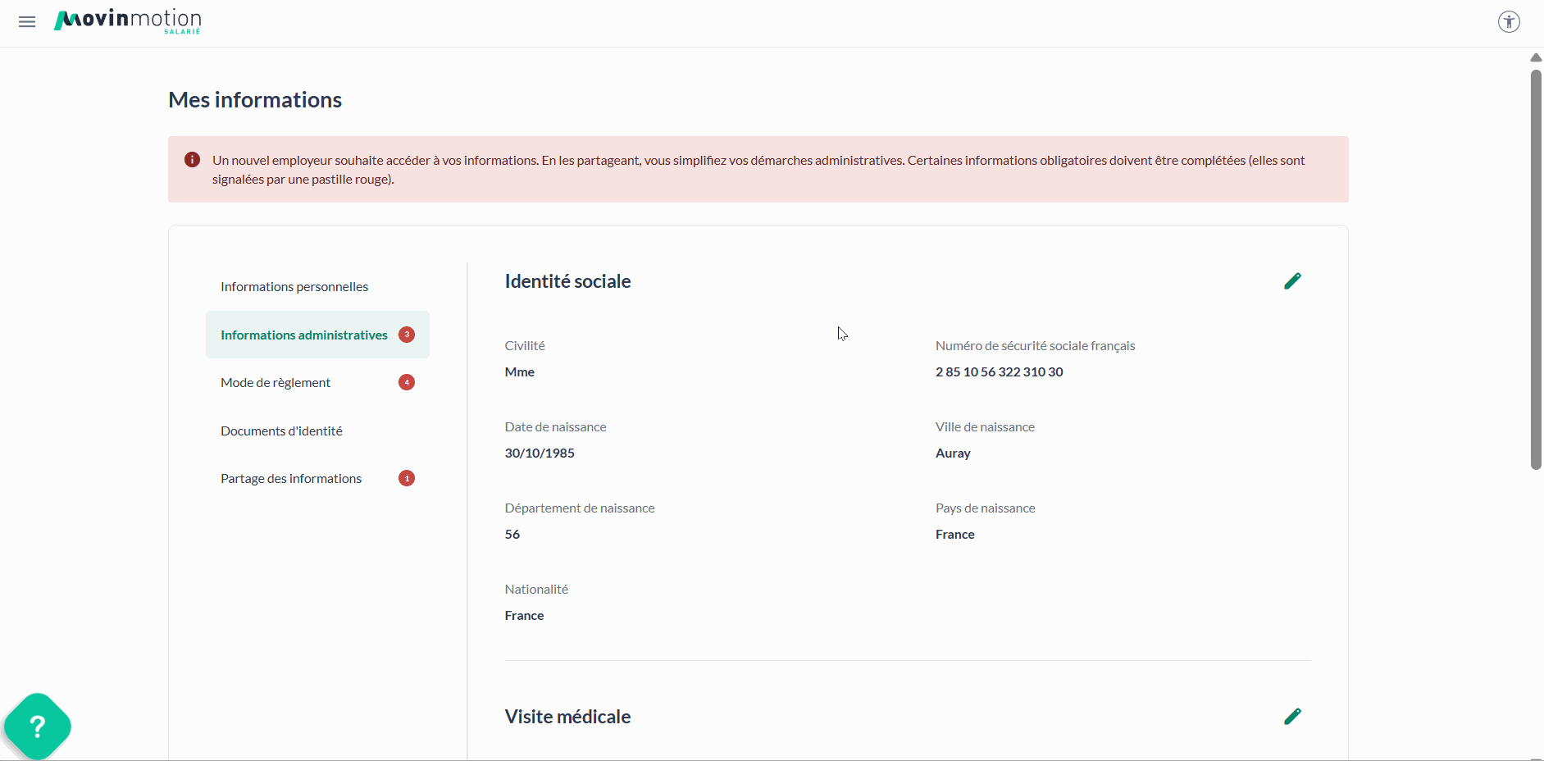Open the accessibility options icon

(x=1509, y=22)
